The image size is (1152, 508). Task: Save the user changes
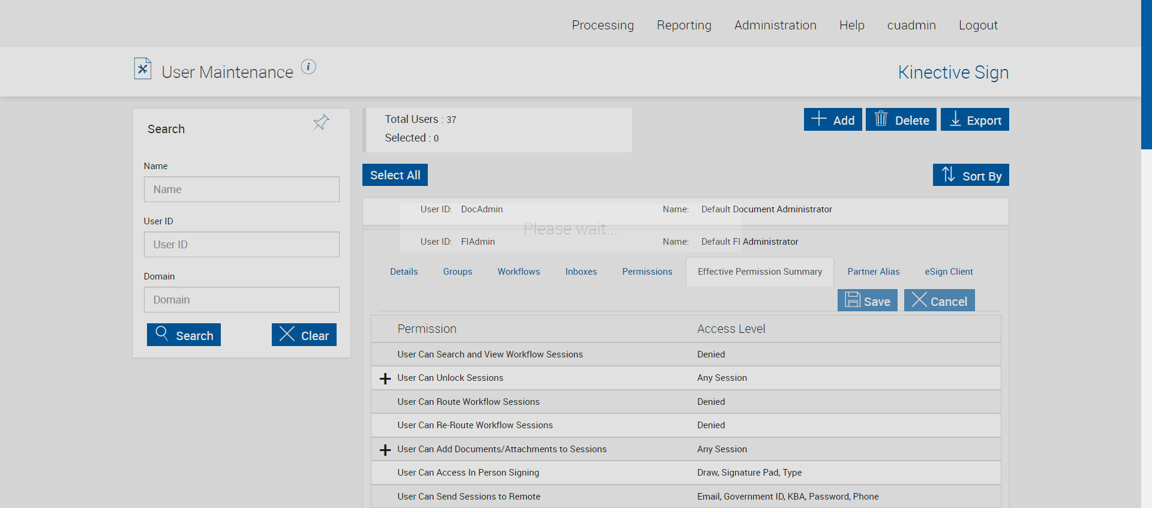click(x=867, y=300)
